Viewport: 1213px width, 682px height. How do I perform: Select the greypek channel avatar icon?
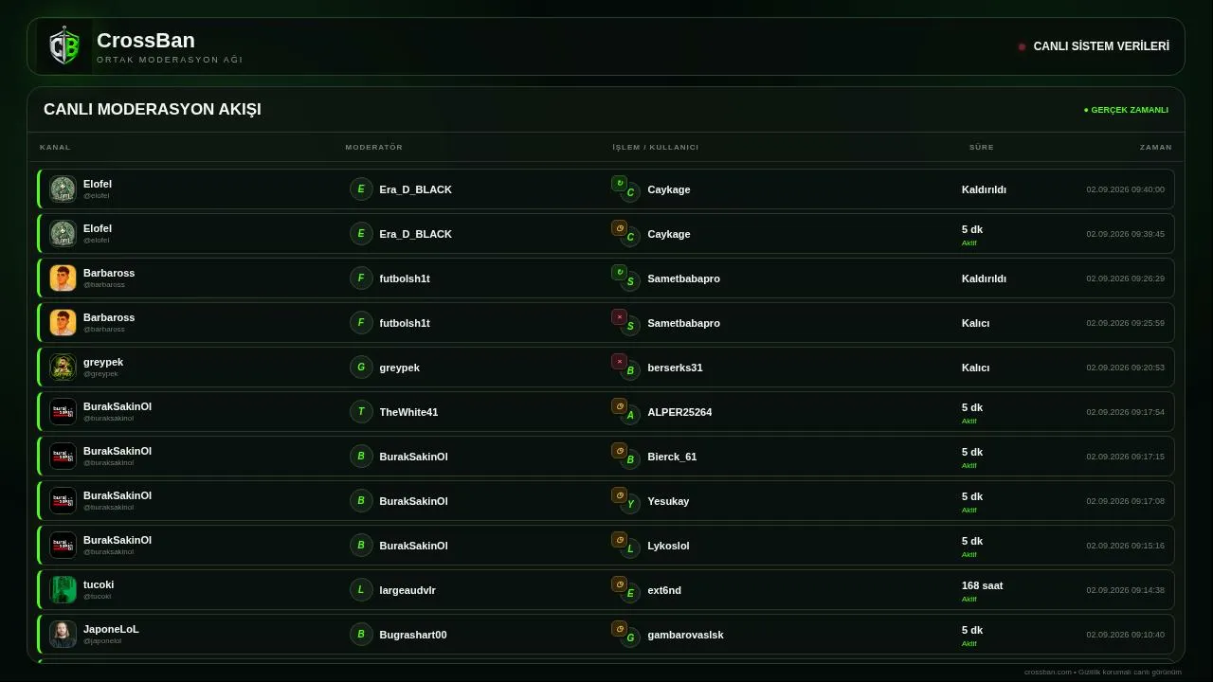pyautogui.click(x=63, y=368)
